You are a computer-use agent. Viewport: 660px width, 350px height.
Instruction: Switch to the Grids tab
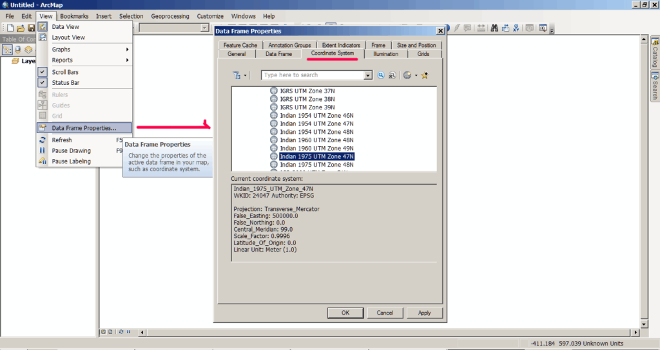click(423, 54)
